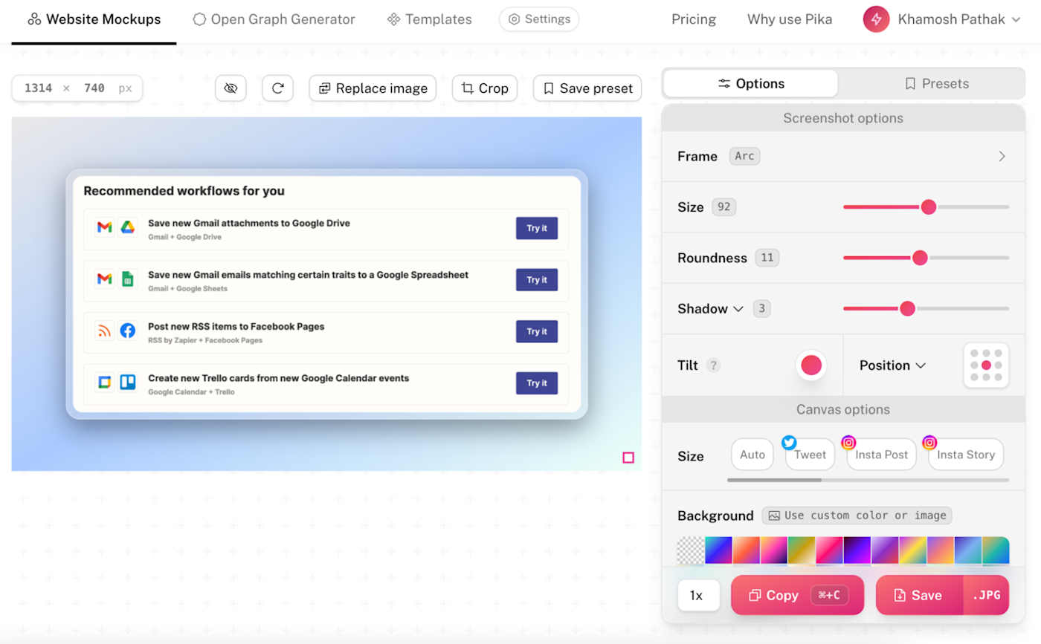Click the Position grid selector
This screenshot has width=1041, height=644.
coord(986,365)
